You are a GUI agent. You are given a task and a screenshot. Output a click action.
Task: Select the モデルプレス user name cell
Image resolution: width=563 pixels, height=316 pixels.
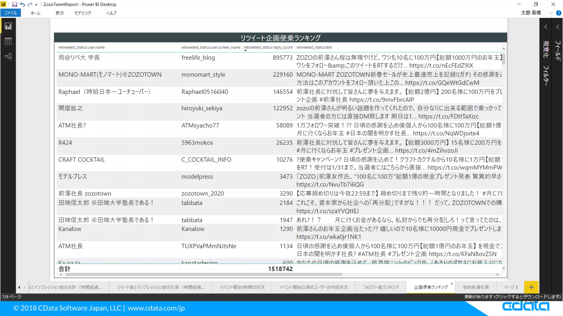(73, 177)
